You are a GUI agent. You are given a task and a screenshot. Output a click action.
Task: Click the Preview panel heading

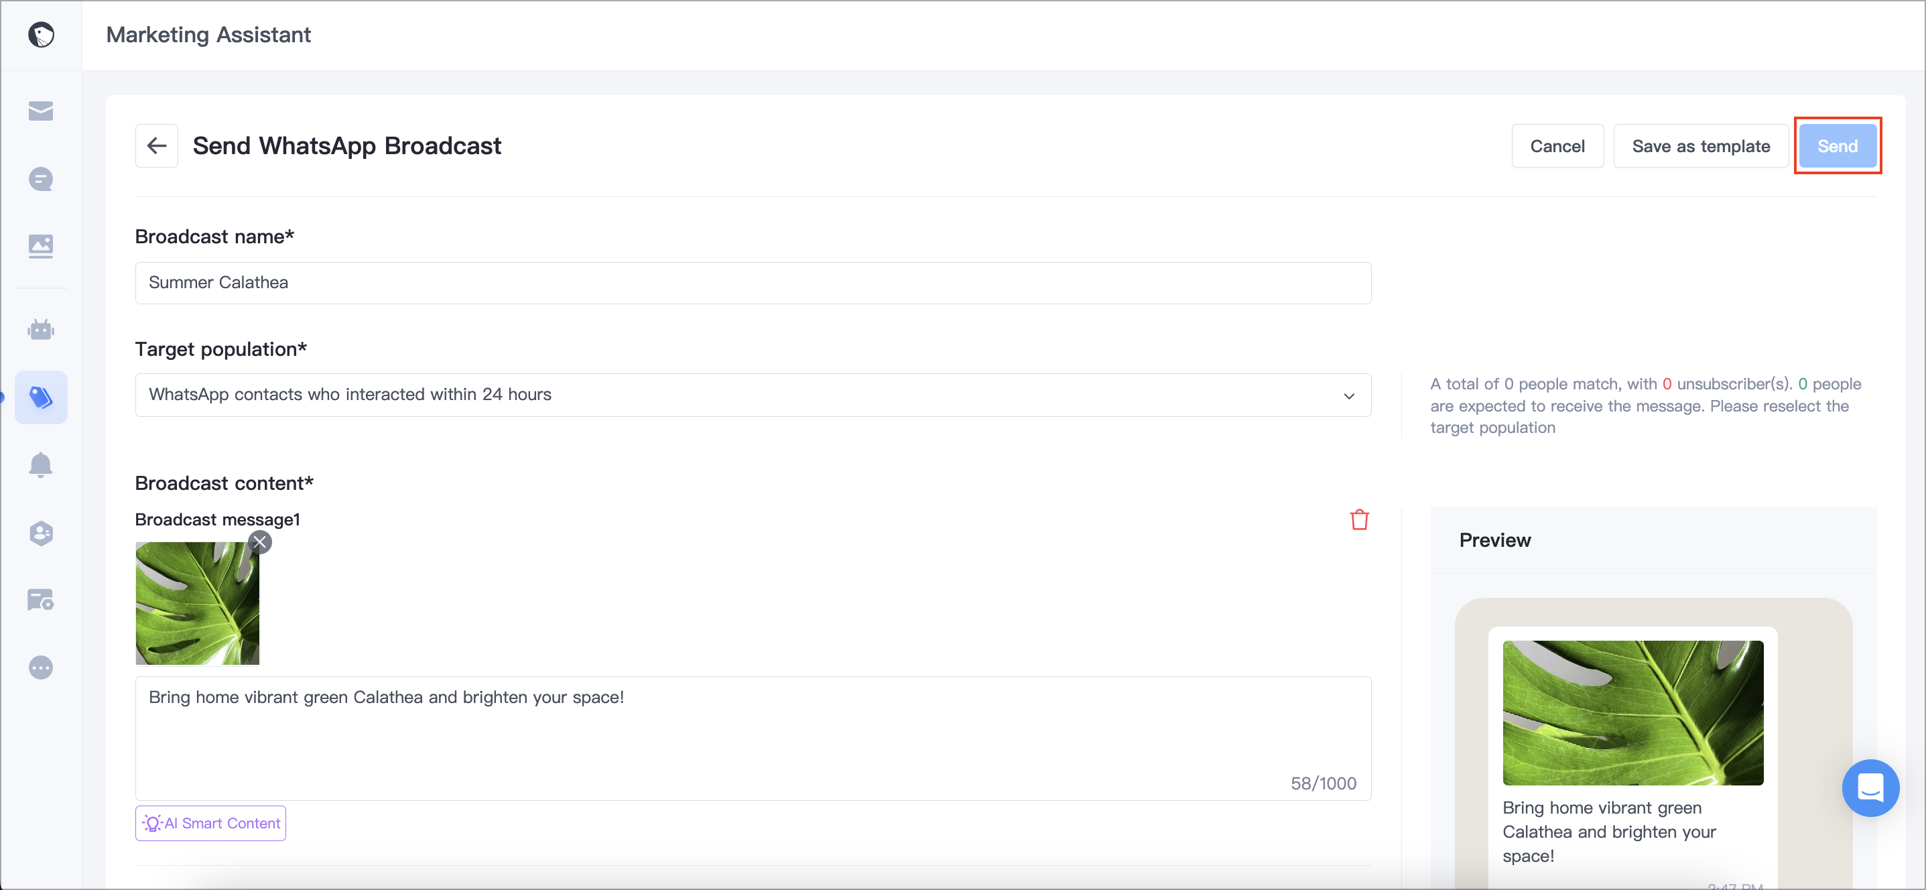click(1494, 540)
